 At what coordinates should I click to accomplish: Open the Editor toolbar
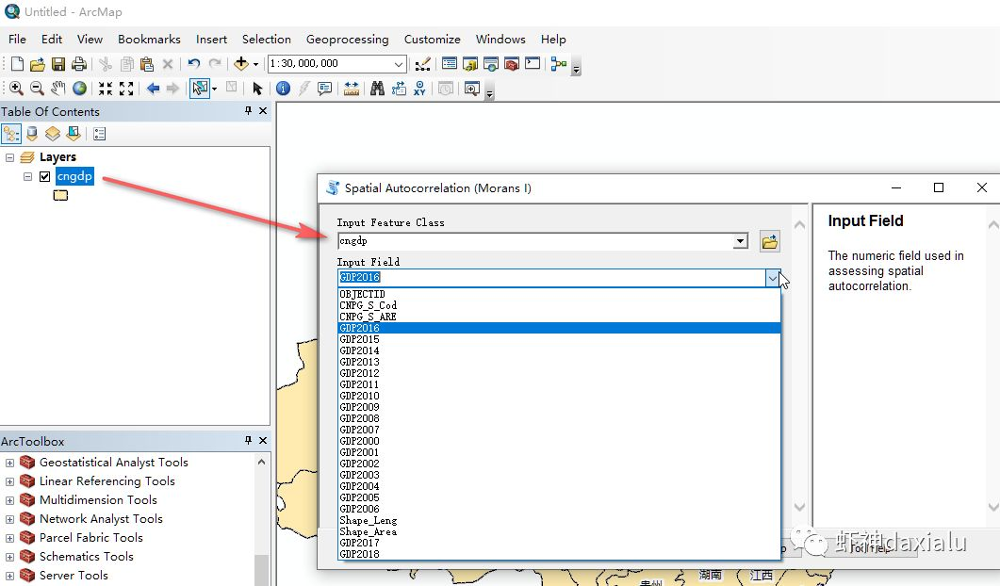point(422,64)
